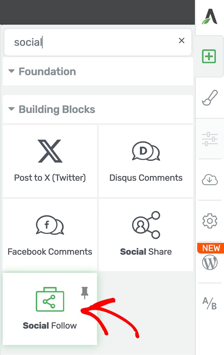Click the Foundation section header

pyautogui.click(x=98, y=71)
